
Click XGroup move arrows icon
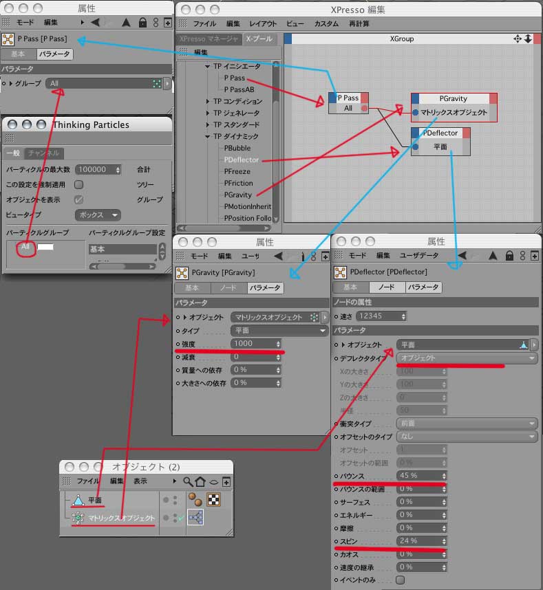coord(518,39)
